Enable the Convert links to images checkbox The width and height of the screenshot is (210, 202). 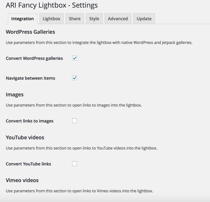point(75,121)
